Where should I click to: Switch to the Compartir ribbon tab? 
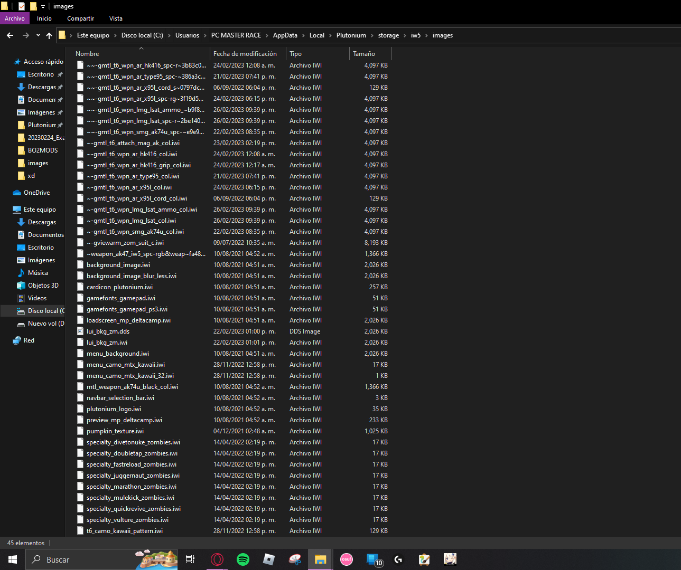tap(80, 18)
